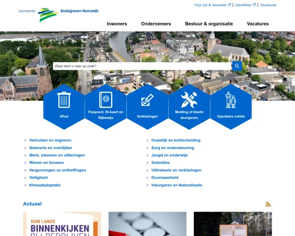295x236 pixels.
Task: Select Bestuur & organisatie in navigation
Action: click(x=209, y=24)
